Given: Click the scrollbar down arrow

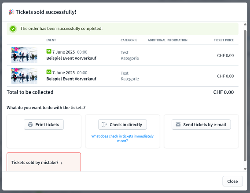Looking at the screenshot, I should pos(245,169).
